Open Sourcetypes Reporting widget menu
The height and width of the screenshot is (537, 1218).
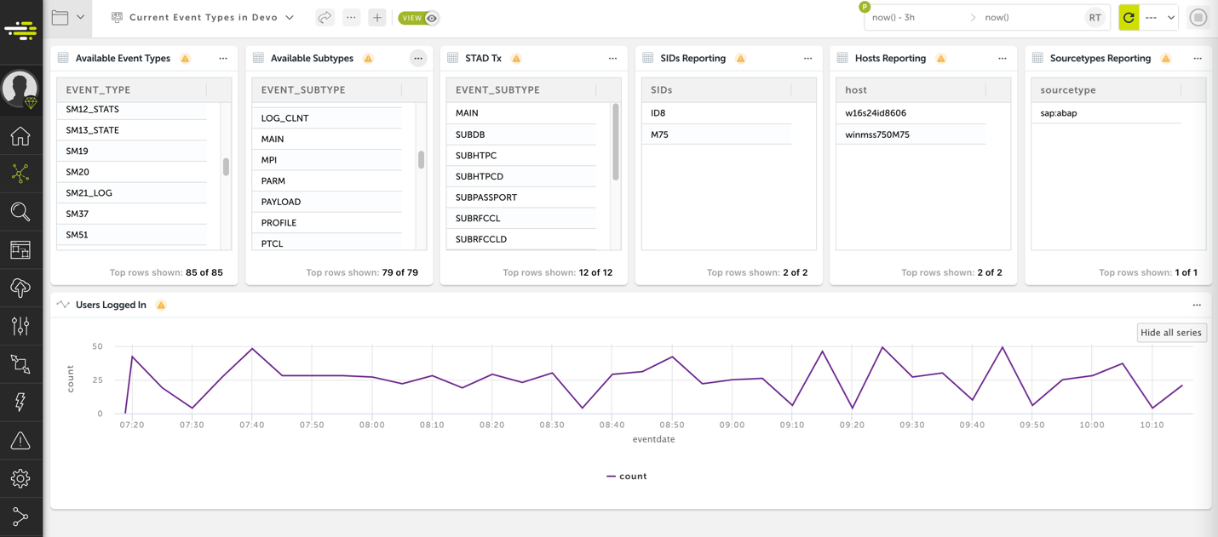pyautogui.click(x=1198, y=59)
